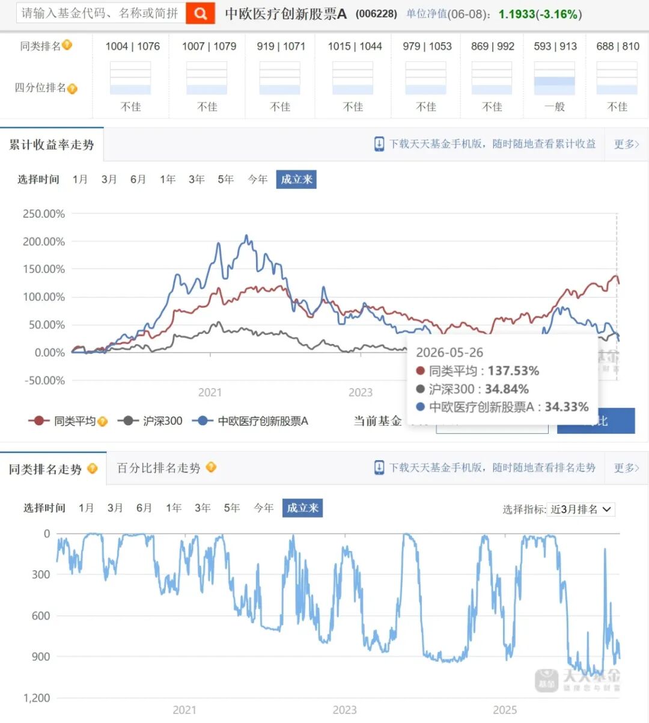Choose 5年 range for ranking trend chart
Screen dimensions: 649x723
231,508
